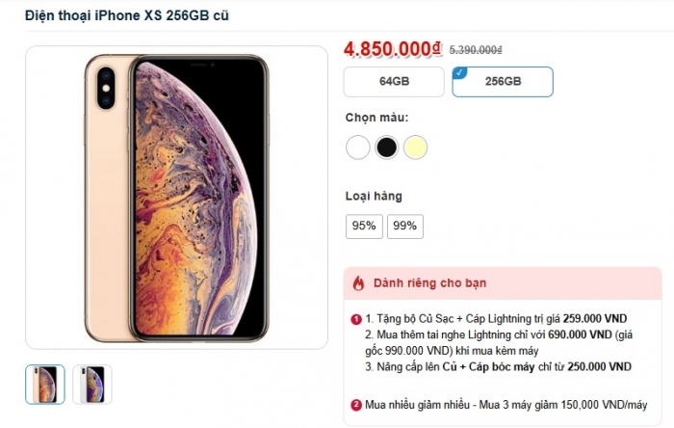Select the 256GB storage option

tap(503, 82)
